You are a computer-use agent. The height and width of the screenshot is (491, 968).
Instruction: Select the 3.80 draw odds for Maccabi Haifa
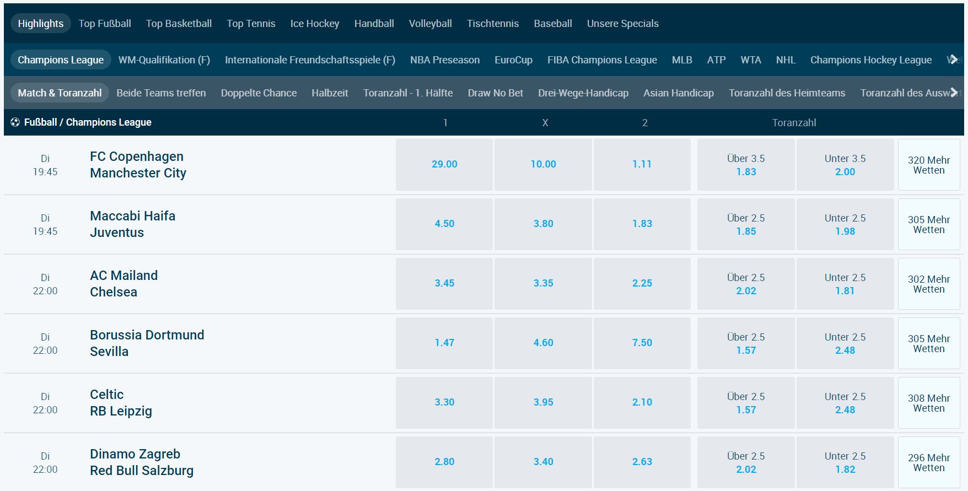pos(544,224)
